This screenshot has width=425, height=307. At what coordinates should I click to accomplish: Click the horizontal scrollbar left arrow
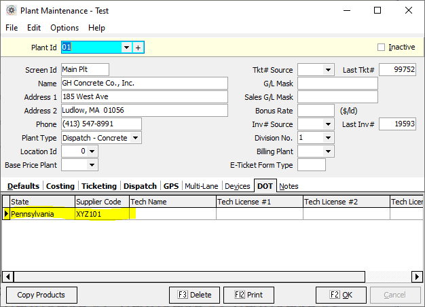coord(6,276)
